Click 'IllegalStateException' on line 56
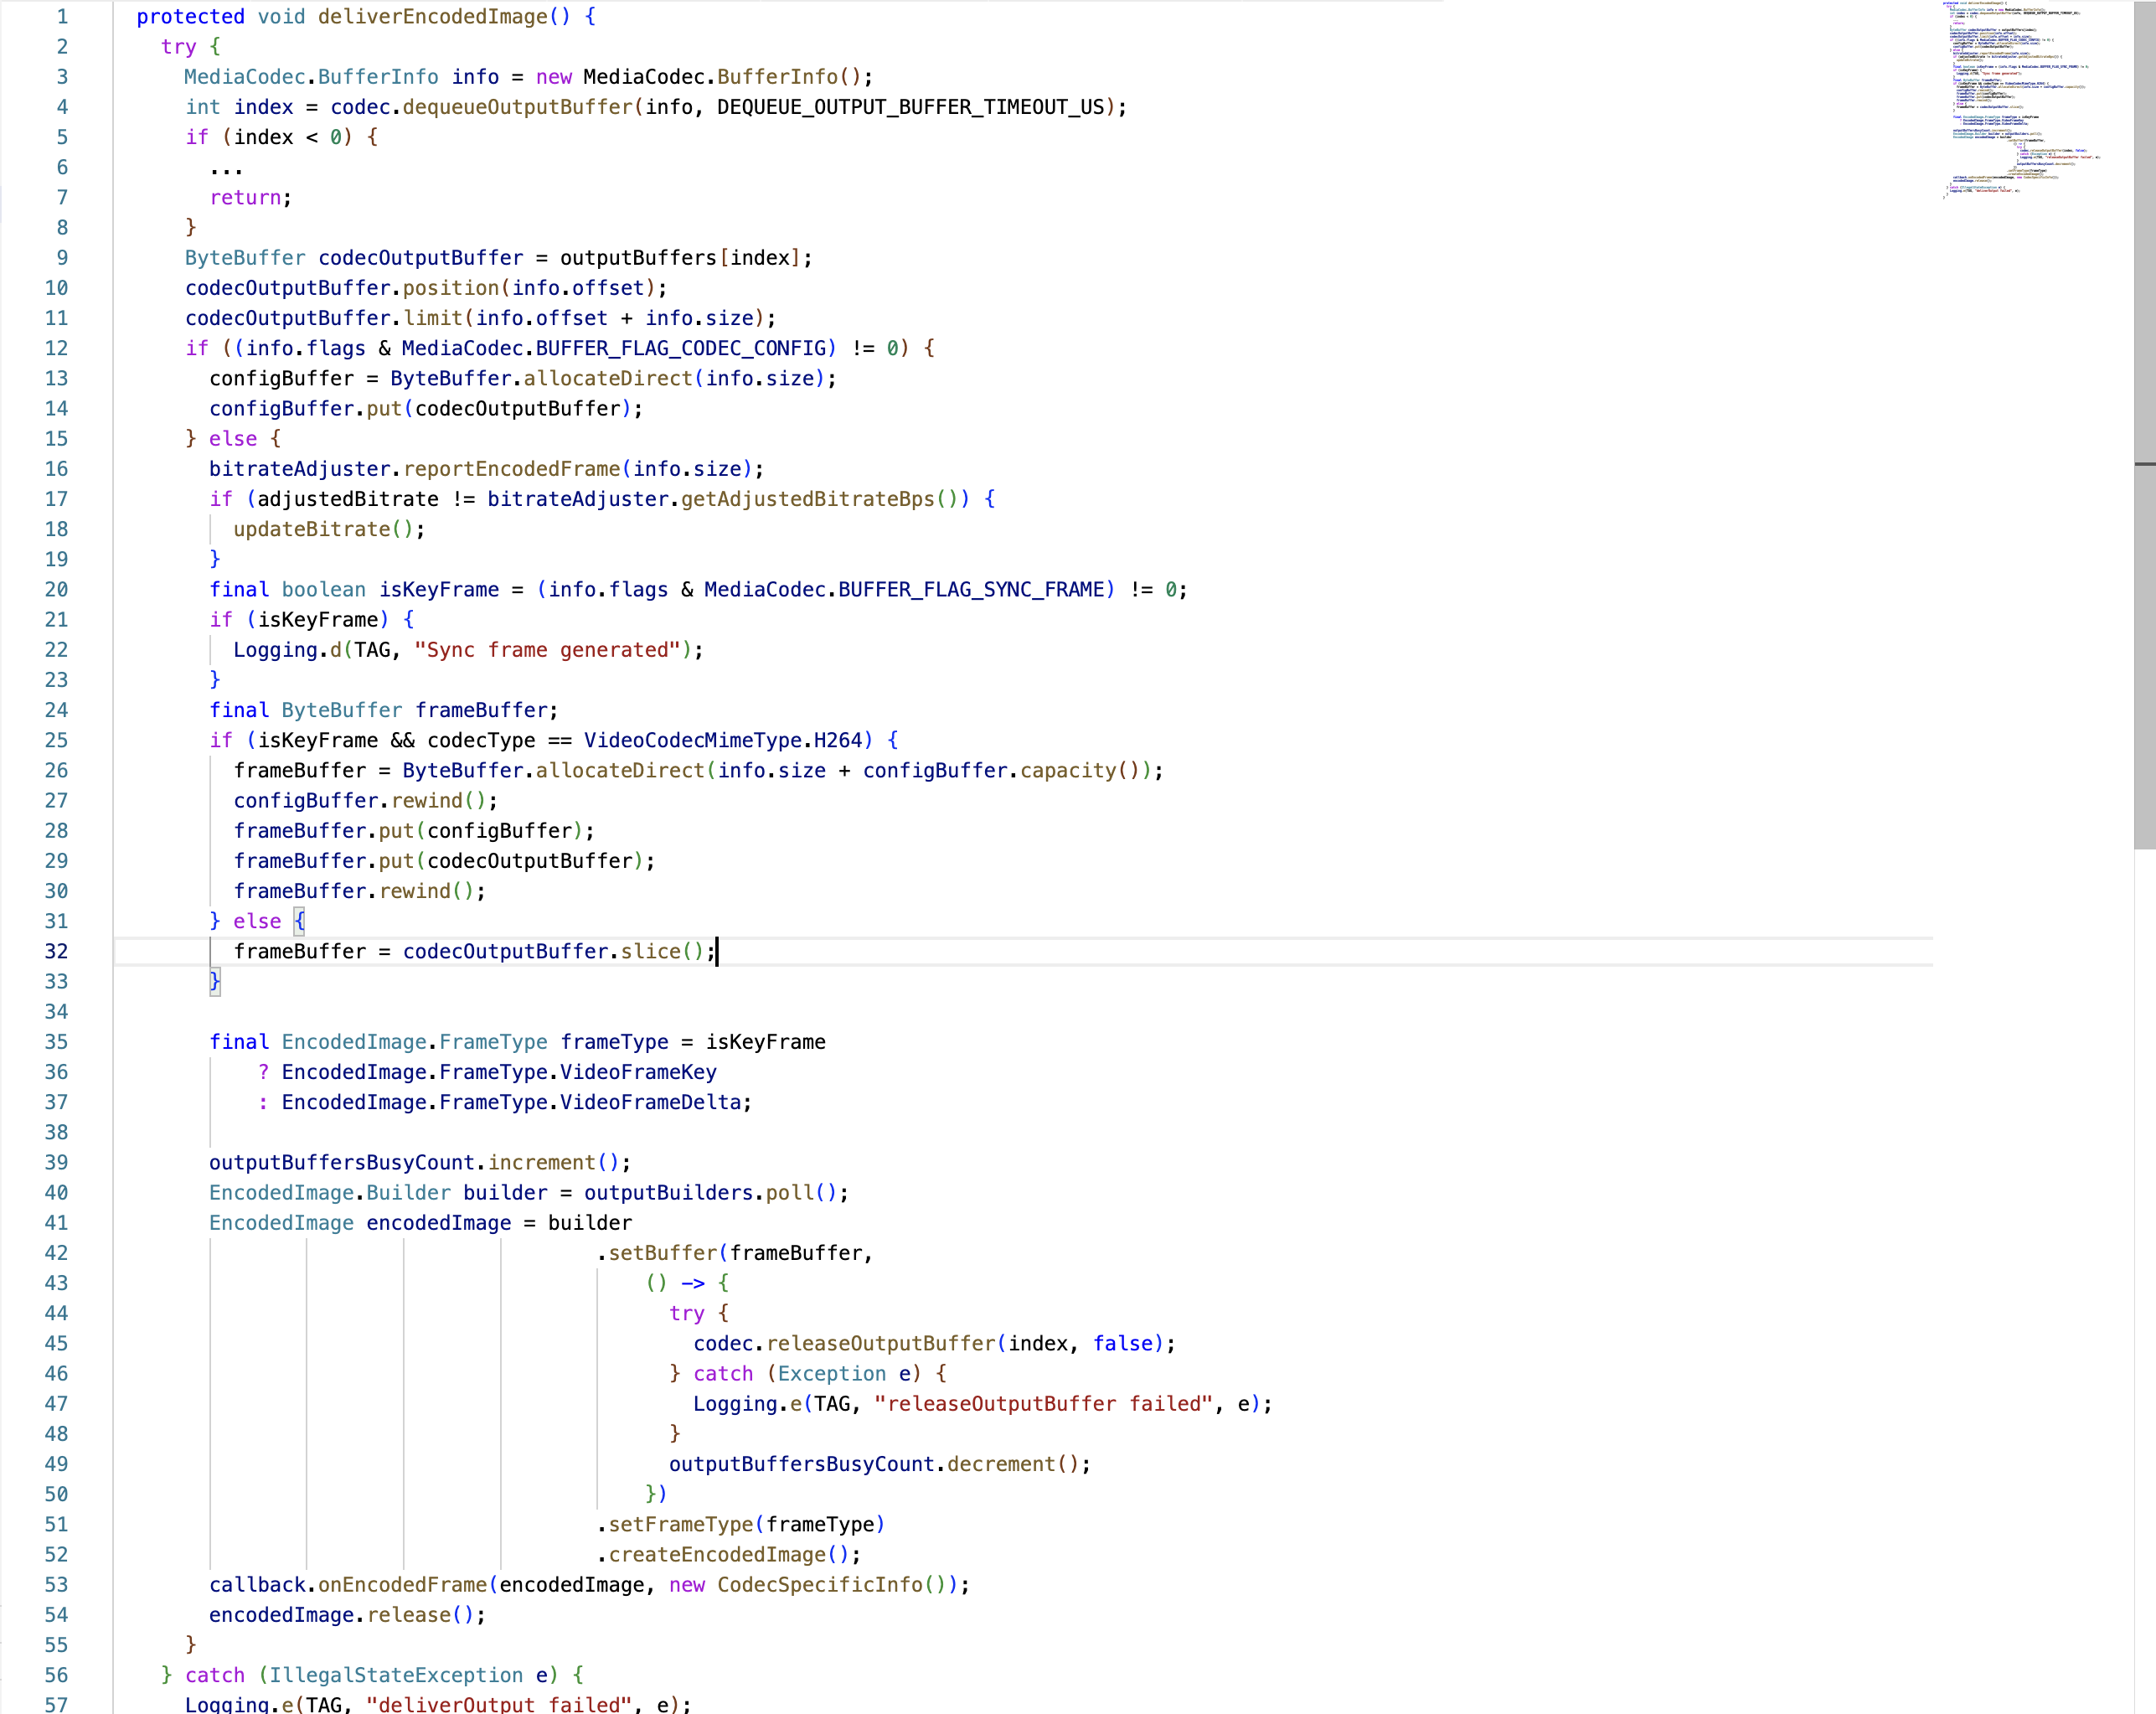This screenshot has height=1714, width=2156. 396,1675
